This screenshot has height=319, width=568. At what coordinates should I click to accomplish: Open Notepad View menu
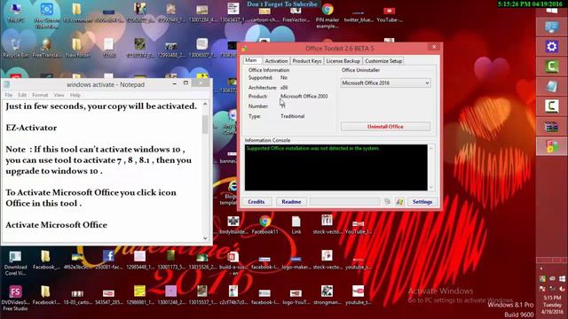(59, 95)
